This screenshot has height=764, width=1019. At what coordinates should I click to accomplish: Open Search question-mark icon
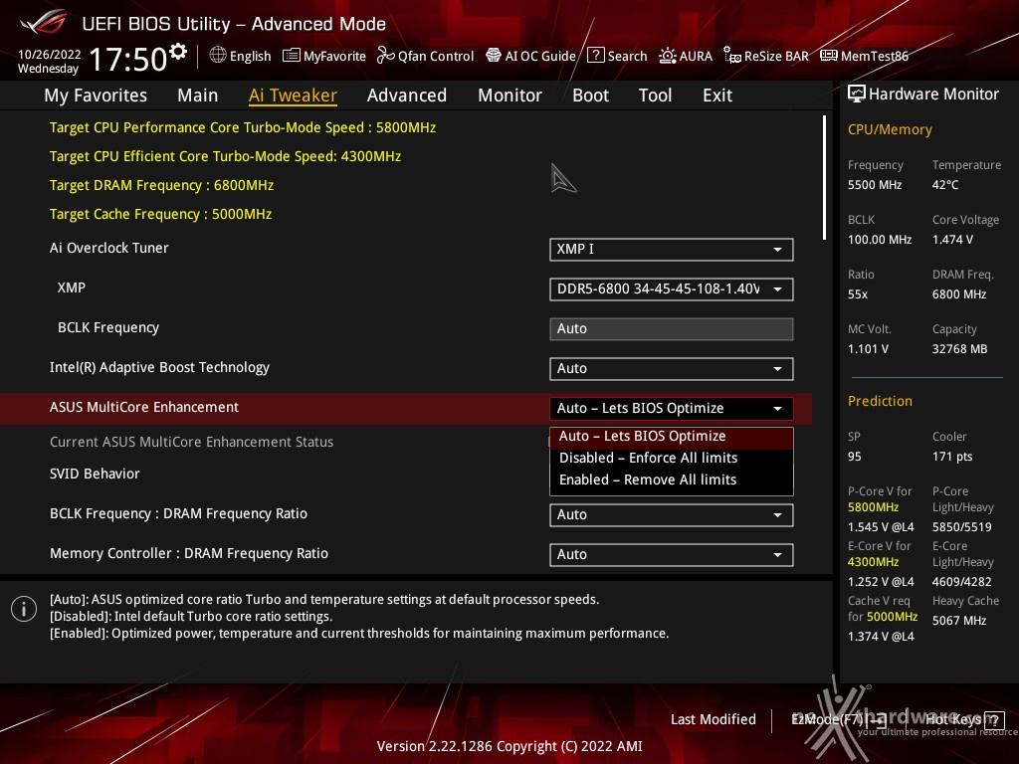[x=596, y=56]
